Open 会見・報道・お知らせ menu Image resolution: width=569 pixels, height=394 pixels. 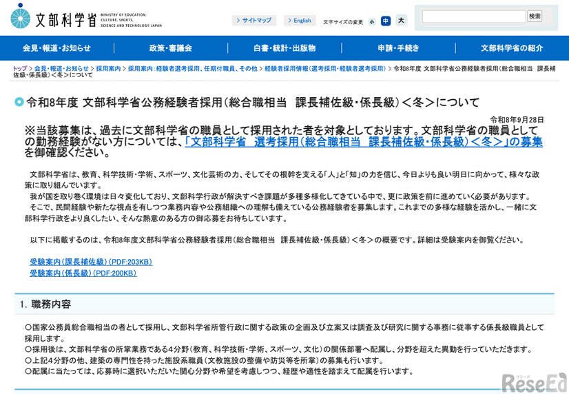coord(56,48)
